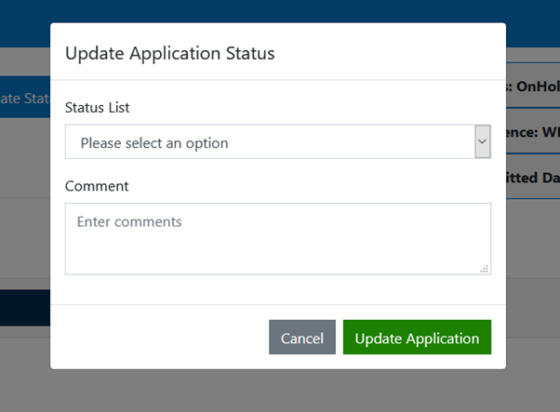Select the 'Please select an option' placeholder text
This screenshot has height=412, width=560.
click(x=154, y=143)
